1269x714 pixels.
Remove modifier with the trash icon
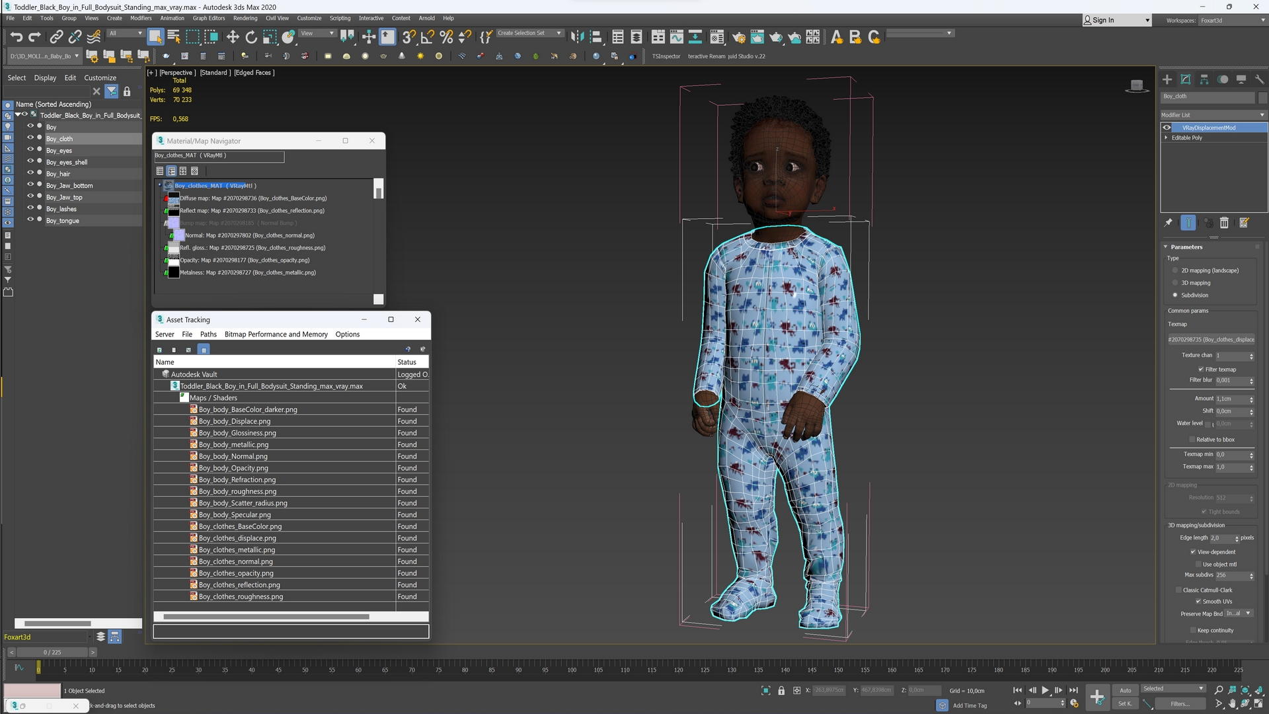point(1224,223)
